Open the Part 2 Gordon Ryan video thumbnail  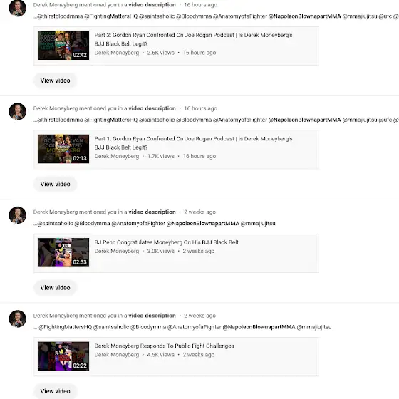pos(63,46)
